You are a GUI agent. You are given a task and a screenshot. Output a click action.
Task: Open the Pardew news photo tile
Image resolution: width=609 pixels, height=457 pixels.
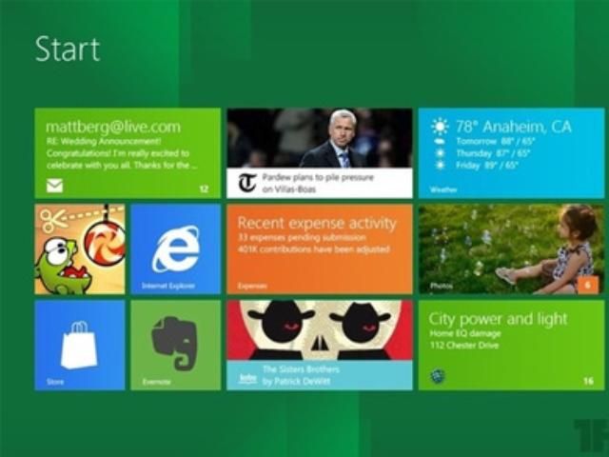[320, 153]
